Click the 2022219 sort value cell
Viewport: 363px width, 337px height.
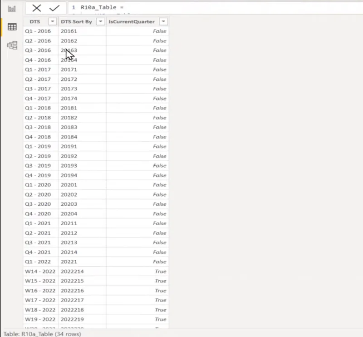83,320
